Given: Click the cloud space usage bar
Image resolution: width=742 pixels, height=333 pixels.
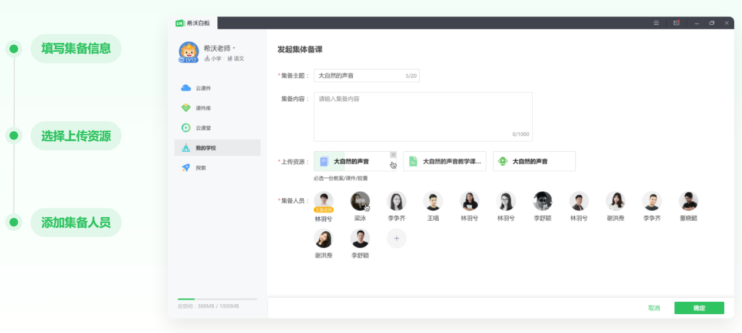Looking at the screenshot, I should [217, 299].
